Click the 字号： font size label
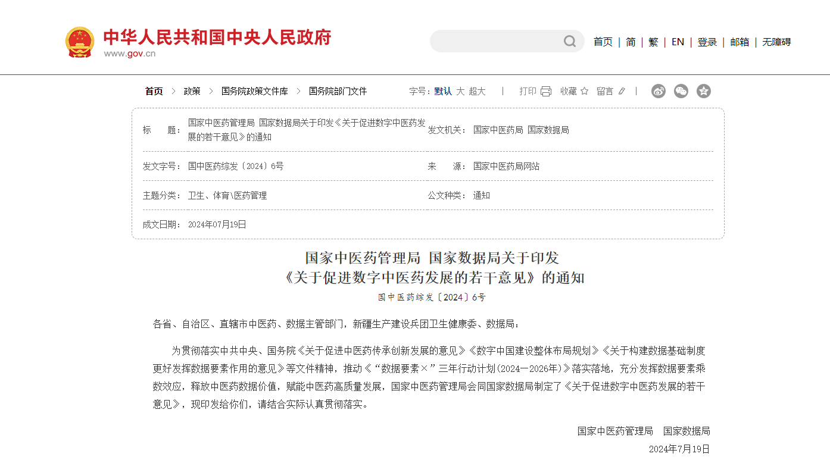The width and height of the screenshot is (830, 466). click(420, 91)
